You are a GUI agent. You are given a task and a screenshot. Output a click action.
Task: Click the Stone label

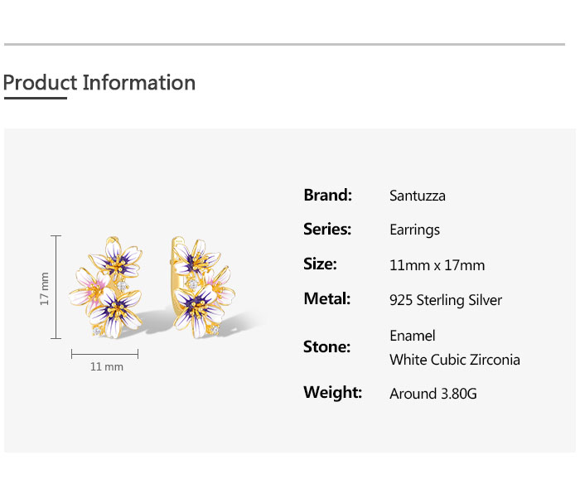tap(326, 347)
